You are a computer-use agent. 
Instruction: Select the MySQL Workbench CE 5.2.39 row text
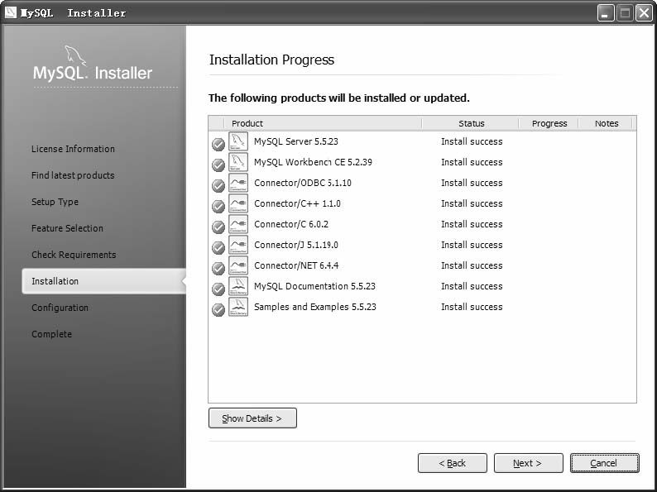pyautogui.click(x=313, y=162)
